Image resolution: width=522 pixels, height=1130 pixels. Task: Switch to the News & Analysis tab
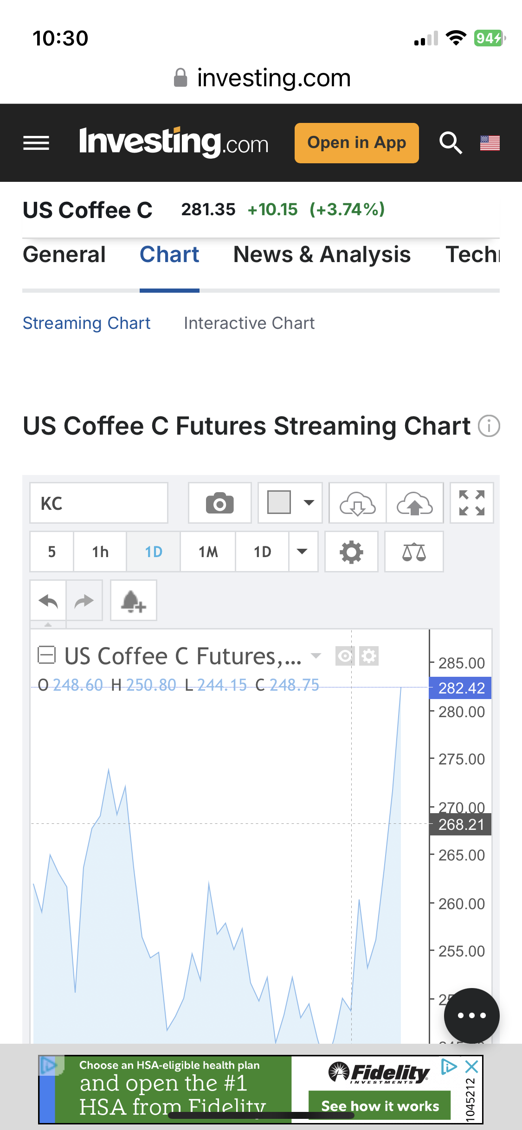(x=322, y=255)
